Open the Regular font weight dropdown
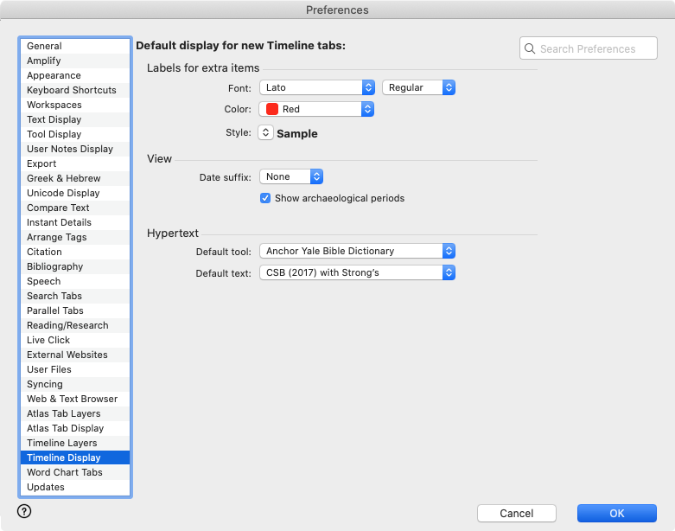Image resolution: width=675 pixels, height=531 pixels. [418, 88]
